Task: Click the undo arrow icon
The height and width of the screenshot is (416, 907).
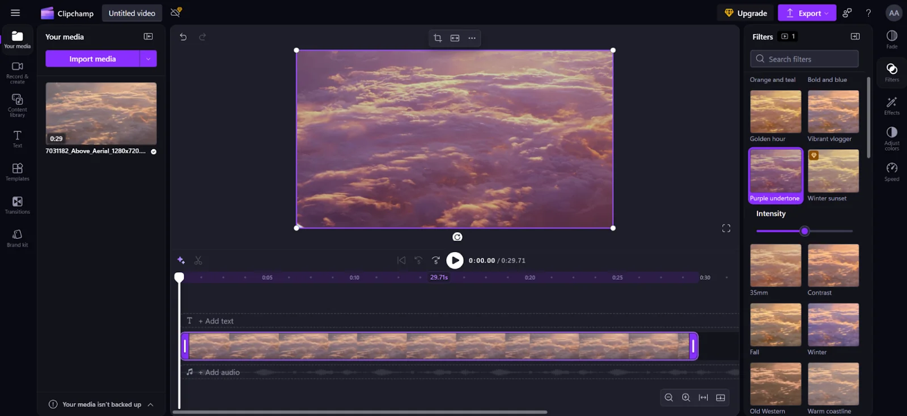Action: [183, 37]
